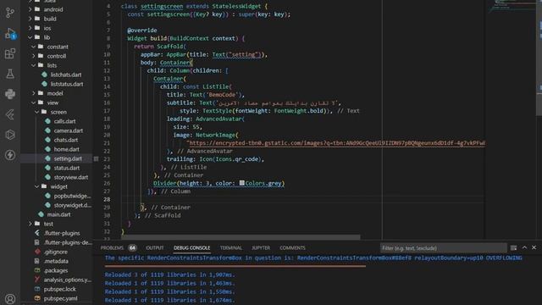Switch to the Output tab
Screen dimensions: 542x305
tap(155, 247)
